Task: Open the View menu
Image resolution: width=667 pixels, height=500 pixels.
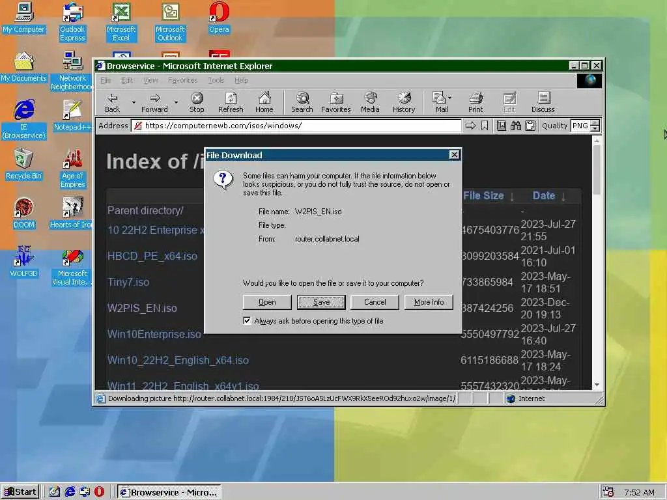Action: 150,80
